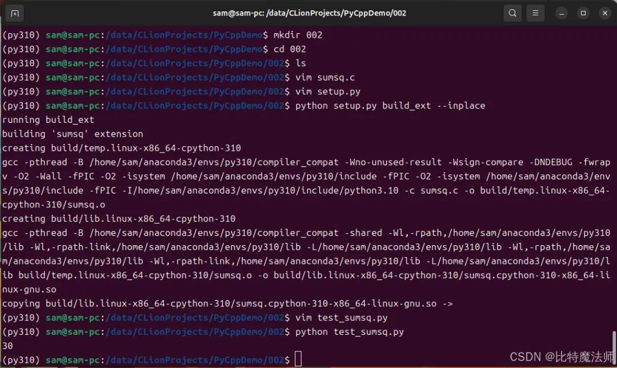
Task: Open the terminal search icon
Action: 512,13
